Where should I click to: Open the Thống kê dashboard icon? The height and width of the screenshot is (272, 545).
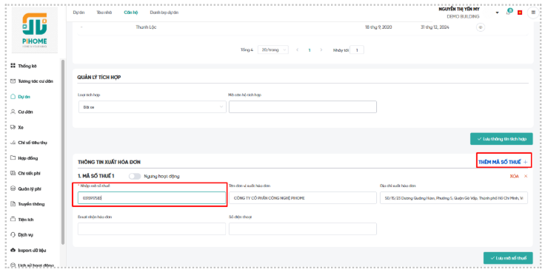[x=13, y=66]
